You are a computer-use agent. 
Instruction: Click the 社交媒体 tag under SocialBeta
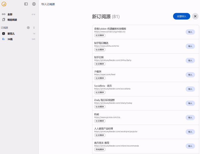pyautogui.click(x=100, y=92)
